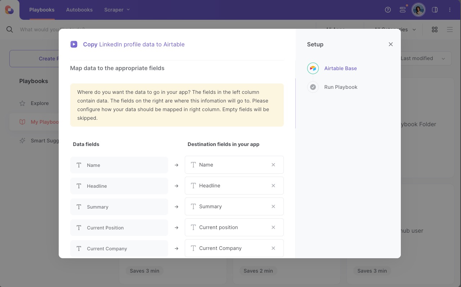Screen dimensions: 461x287
Task: Click the Name data field
Action: tap(119, 165)
